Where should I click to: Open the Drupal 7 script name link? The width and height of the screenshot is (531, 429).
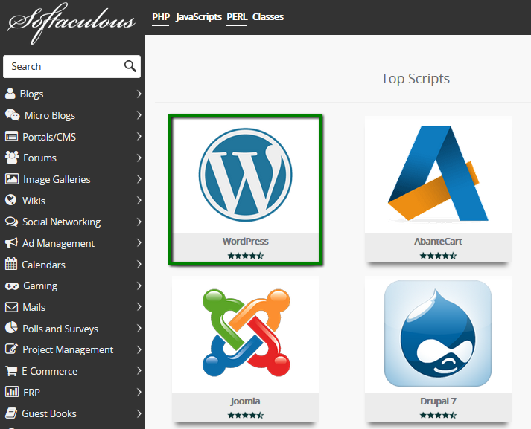(438, 401)
